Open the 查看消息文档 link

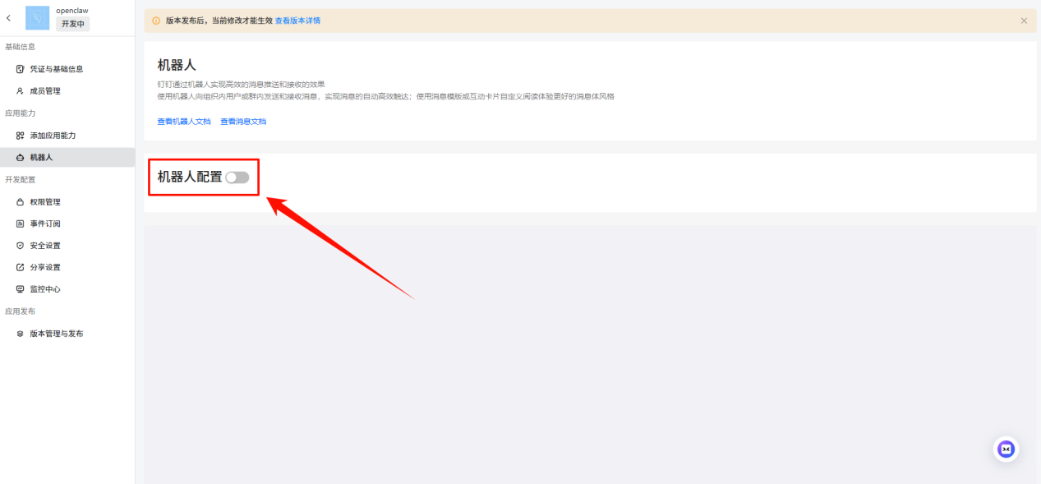click(x=243, y=122)
